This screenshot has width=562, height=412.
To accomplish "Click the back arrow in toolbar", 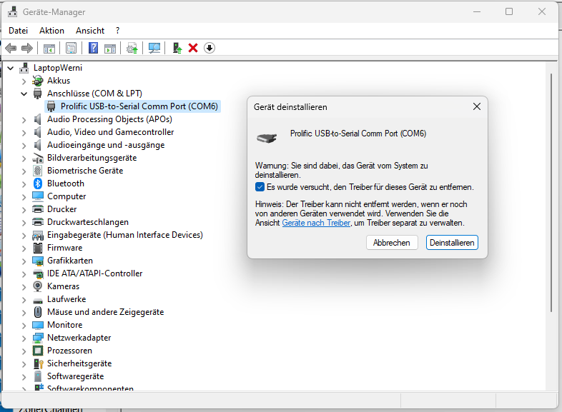I will [11, 48].
